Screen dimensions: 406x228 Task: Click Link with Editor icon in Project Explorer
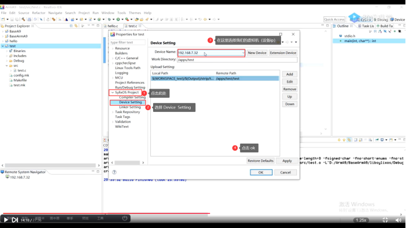(x=76, y=26)
